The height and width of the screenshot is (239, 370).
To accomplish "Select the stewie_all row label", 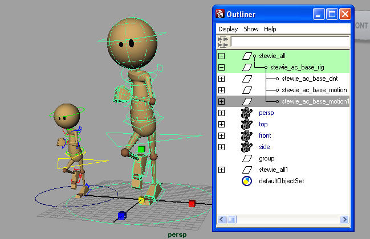I will coord(272,56).
